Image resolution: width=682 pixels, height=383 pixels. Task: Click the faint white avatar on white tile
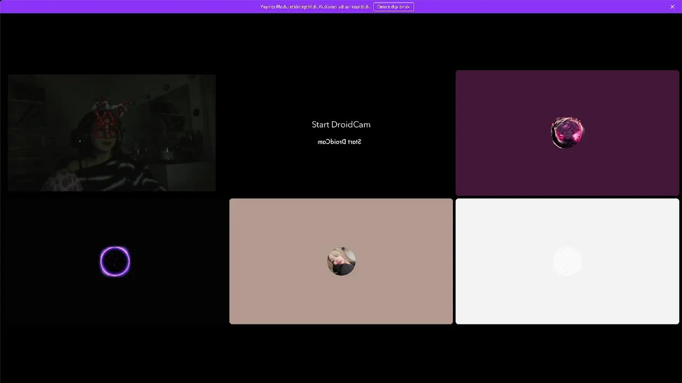(x=567, y=261)
